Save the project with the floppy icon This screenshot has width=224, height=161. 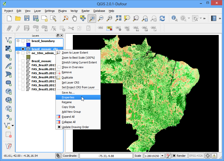tap(27, 18)
